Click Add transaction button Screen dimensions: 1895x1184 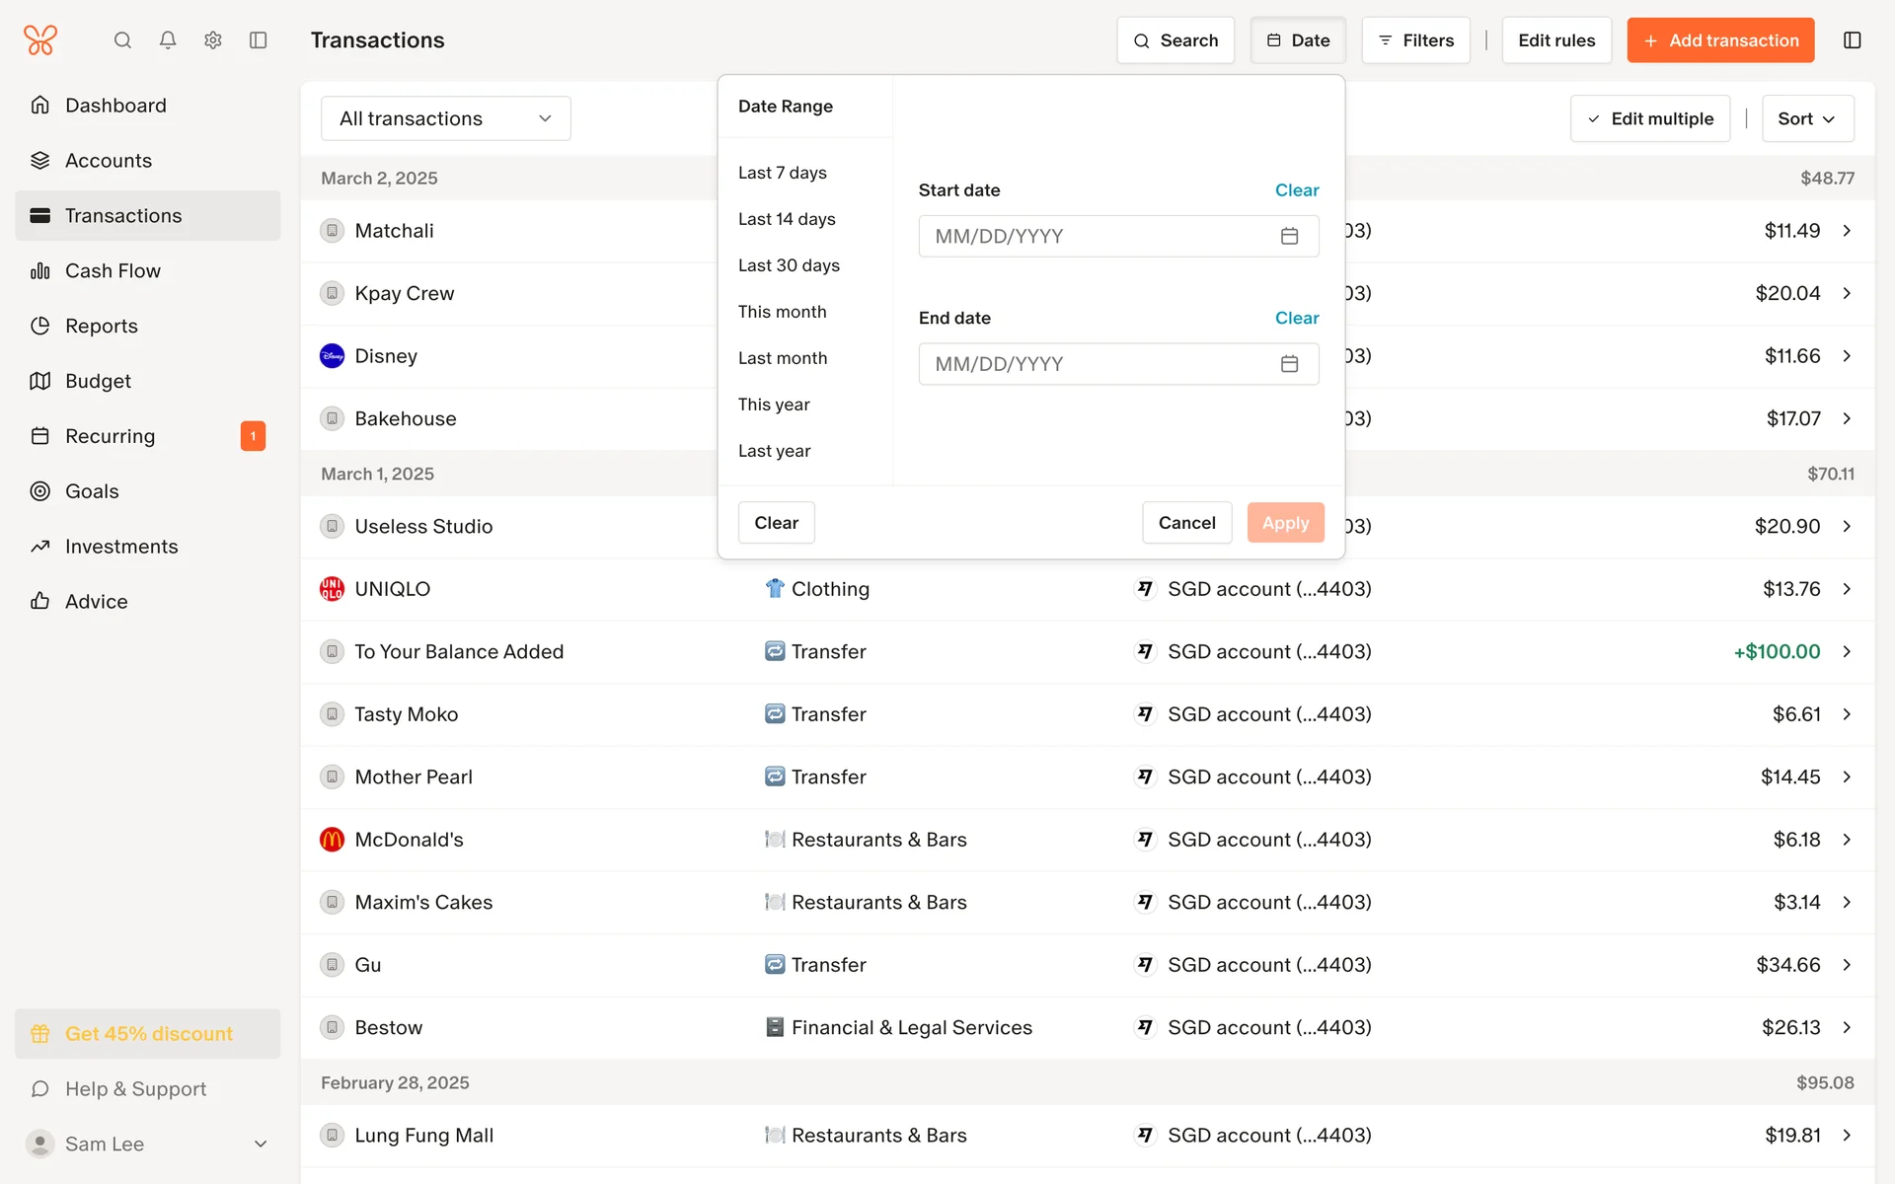click(1720, 40)
